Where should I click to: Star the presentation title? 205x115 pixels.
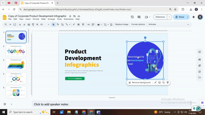(70, 16)
